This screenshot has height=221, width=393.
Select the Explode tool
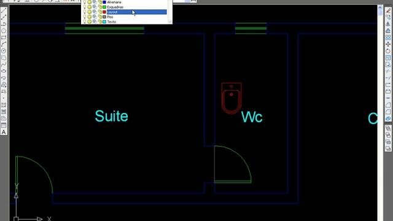(388, 118)
